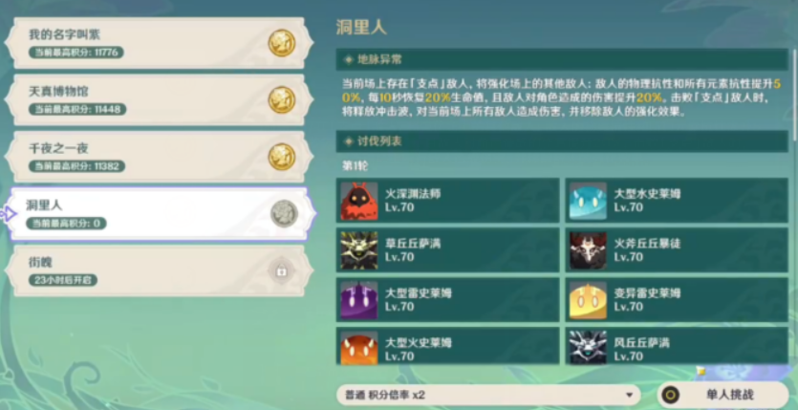Open the 普通 积分倍率 x2 difficulty dropdown
Screen dimensions: 798x410
coord(488,395)
